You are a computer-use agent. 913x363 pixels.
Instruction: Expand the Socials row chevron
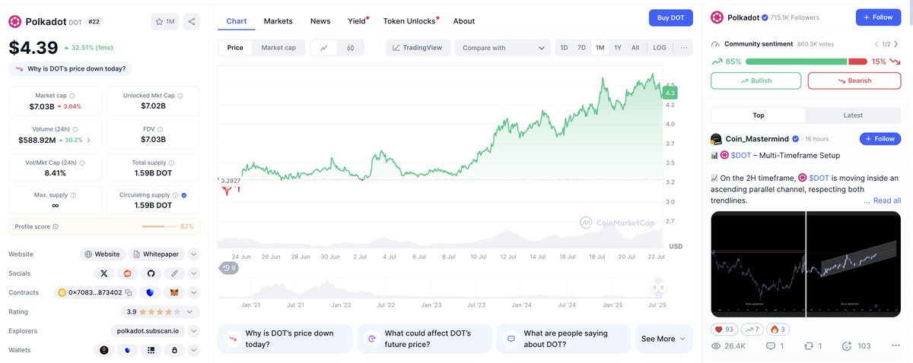click(194, 273)
